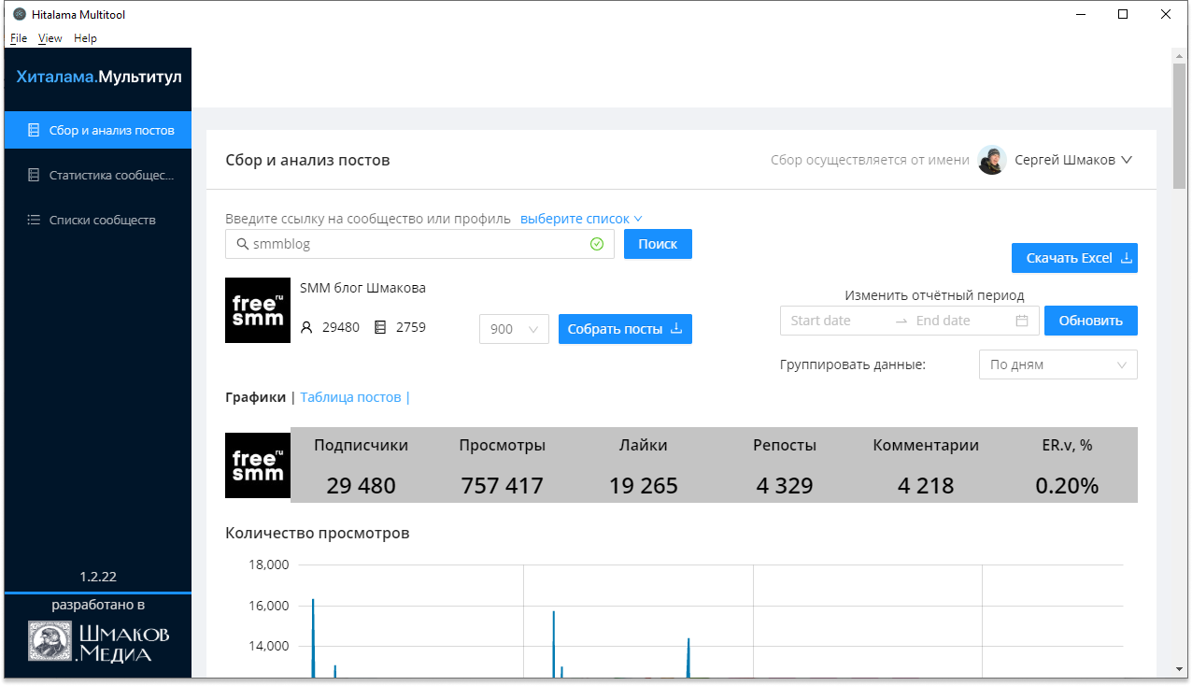Open the View menu

click(50, 38)
